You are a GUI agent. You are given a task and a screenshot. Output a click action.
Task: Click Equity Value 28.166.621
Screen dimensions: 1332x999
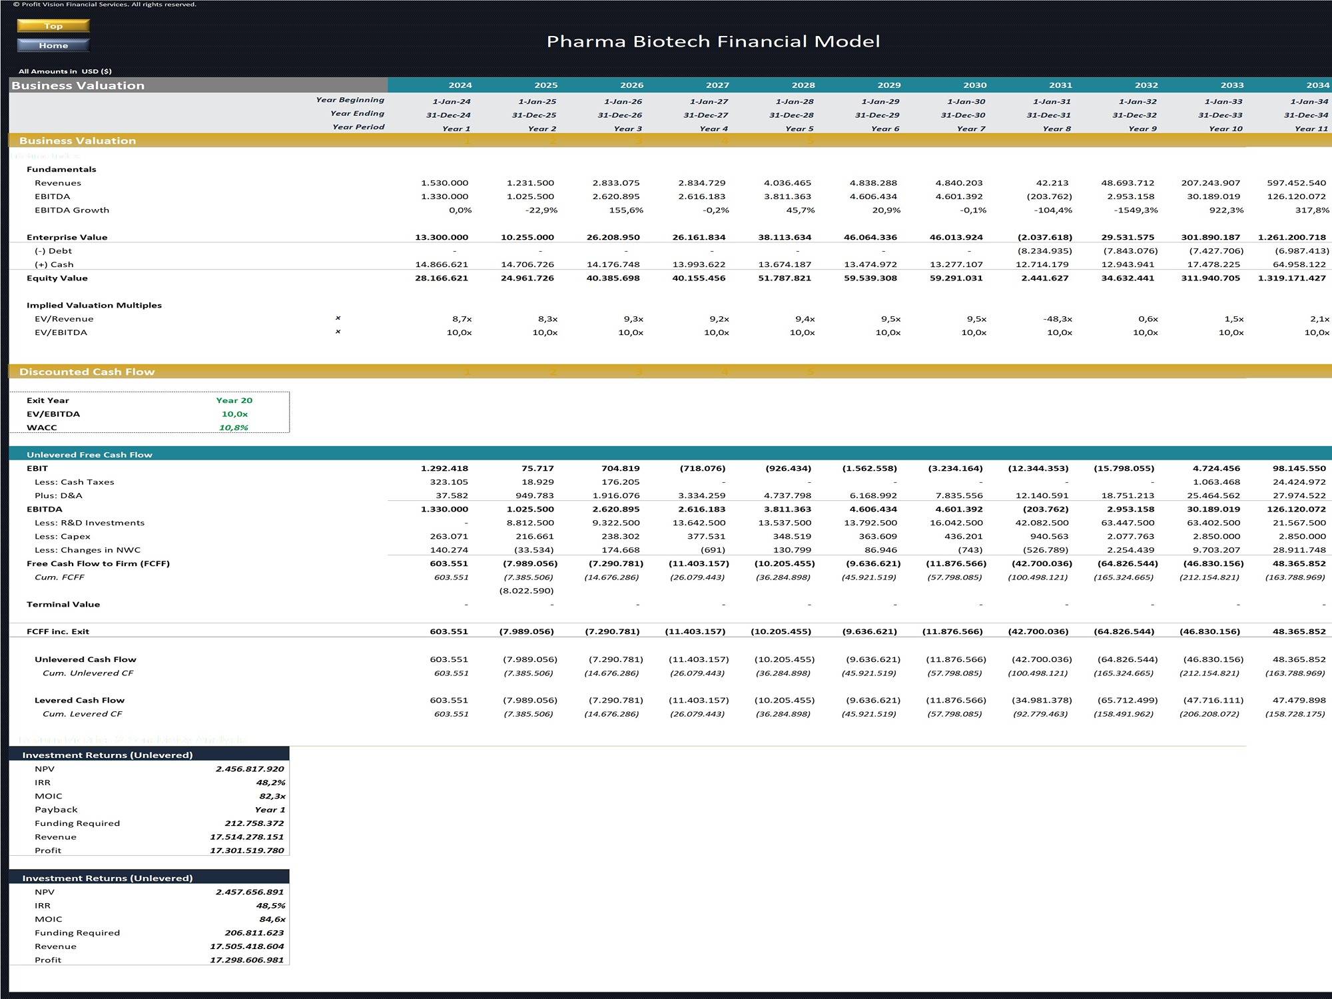tap(442, 278)
